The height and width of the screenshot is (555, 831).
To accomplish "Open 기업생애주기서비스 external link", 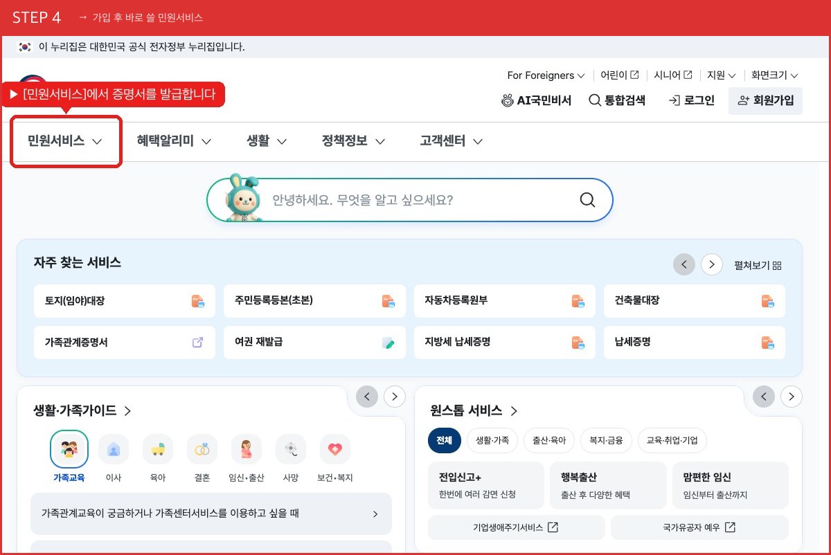I will click(x=517, y=527).
